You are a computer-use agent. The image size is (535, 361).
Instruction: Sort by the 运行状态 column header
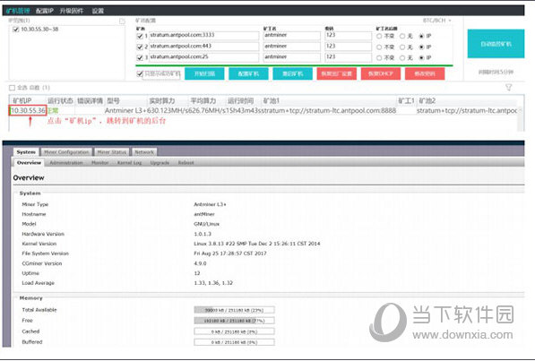click(x=60, y=100)
